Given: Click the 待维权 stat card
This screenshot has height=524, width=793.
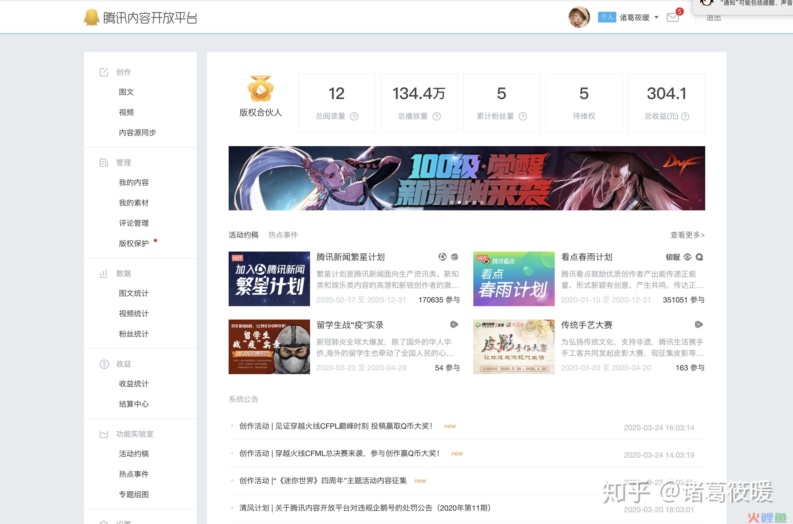Looking at the screenshot, I should click(x=584, y=103).
